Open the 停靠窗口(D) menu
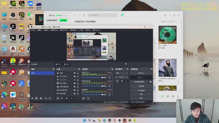Screen dimensions: 219x123 (54, 30)
